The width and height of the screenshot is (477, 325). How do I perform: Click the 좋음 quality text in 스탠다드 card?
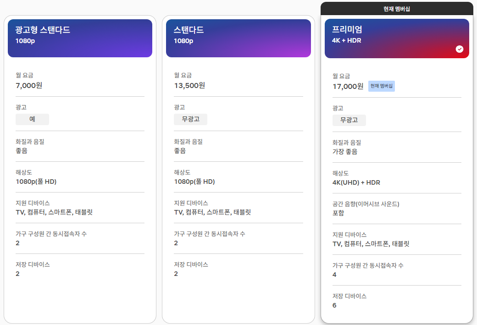tap(180, 150)
